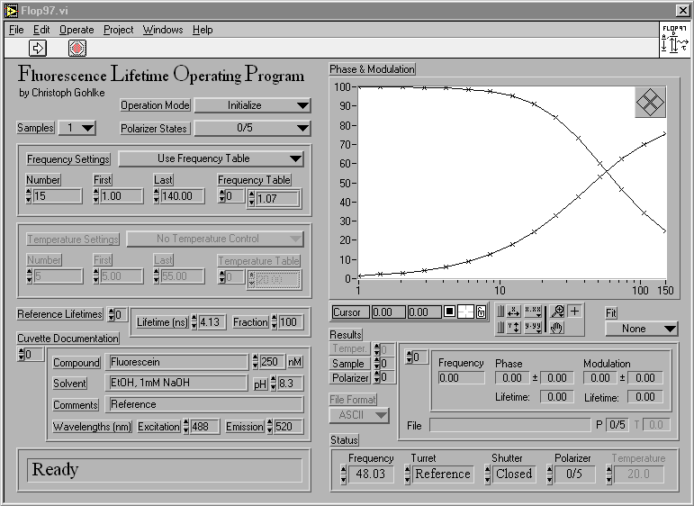
Task: Open the Fit dropdown set to None
Action: [x=641, y=329]
